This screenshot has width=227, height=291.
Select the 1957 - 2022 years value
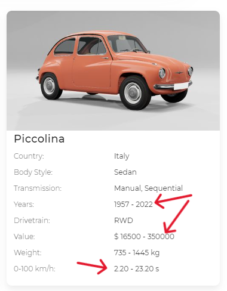pyautogui.click(x=133, y=205)
